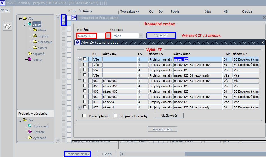Click the iF icon of Výběr ZF dialog
This screenshot has width=266, height=157.
click(78, 42)
